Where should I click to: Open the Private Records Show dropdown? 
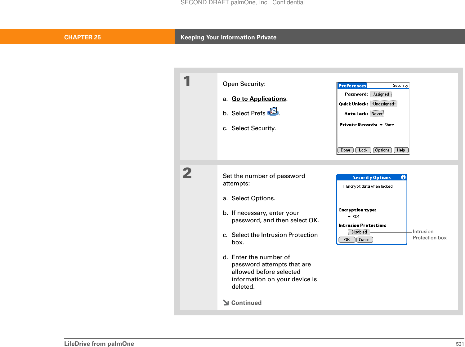pyautogui.click(x=387, y=125)
